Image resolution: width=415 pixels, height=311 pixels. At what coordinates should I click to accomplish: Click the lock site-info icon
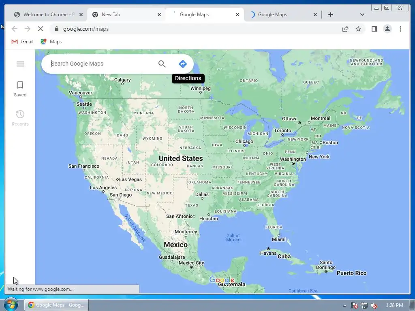[x=57, y=29]
